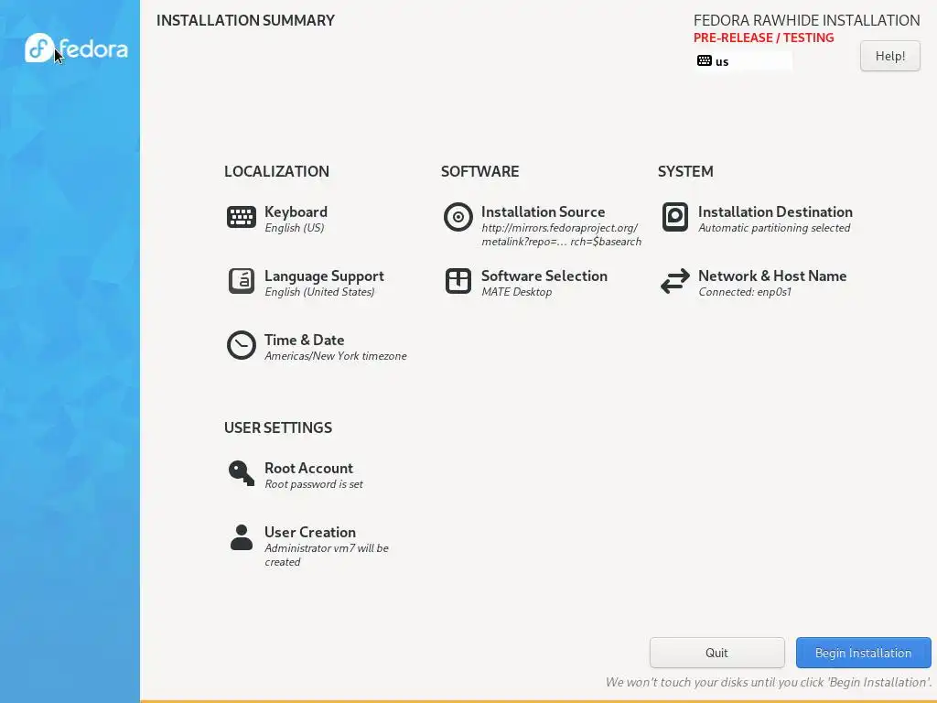The image size is (937, 703).
Task: Open the Keyboard layout icon
Action: point(242,217)
